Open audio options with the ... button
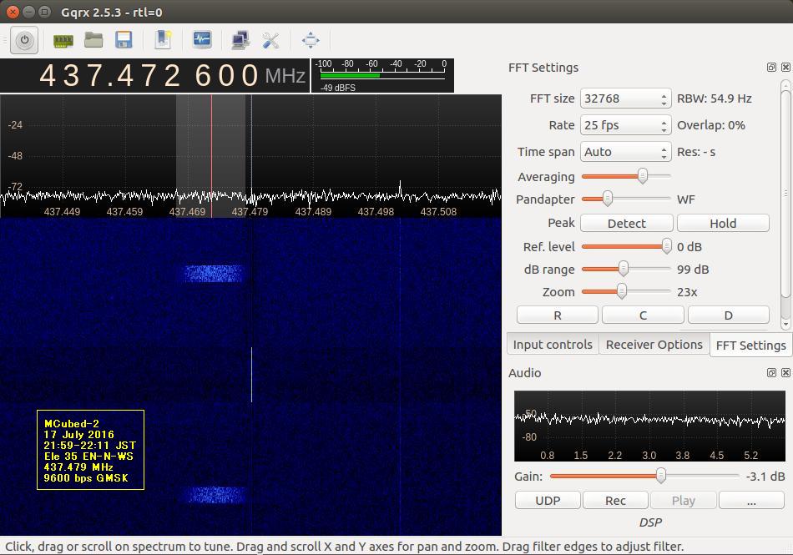Viewport: 793px width, 555px height. (x=751, y=501)
